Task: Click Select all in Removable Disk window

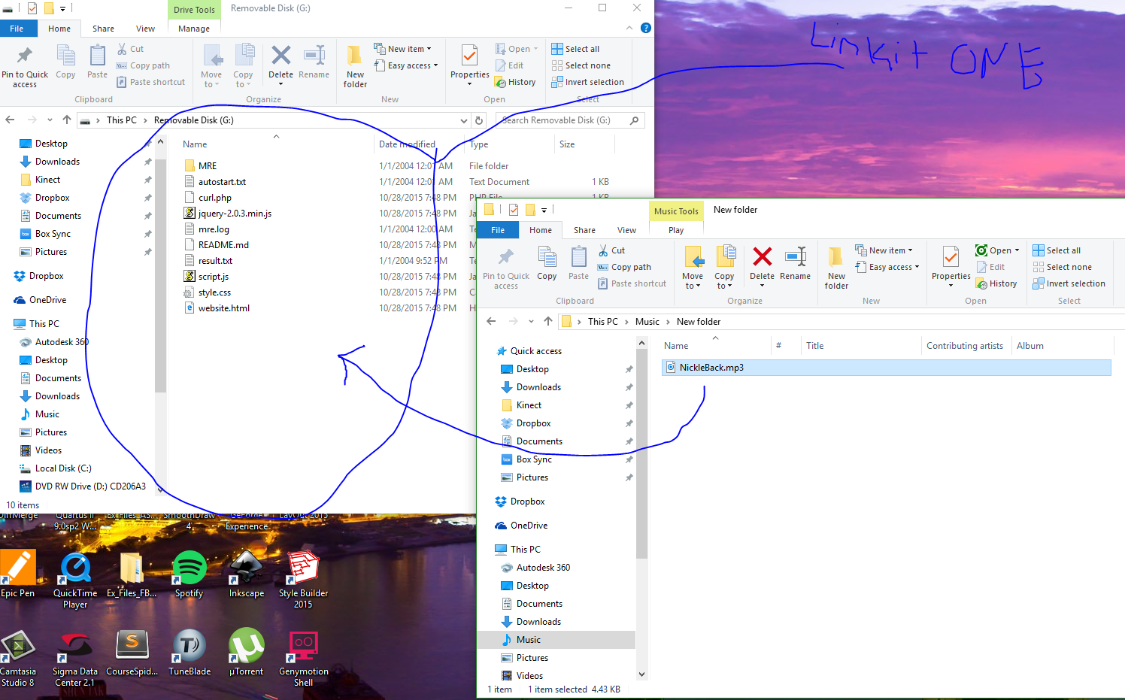Action: (575, 49)
